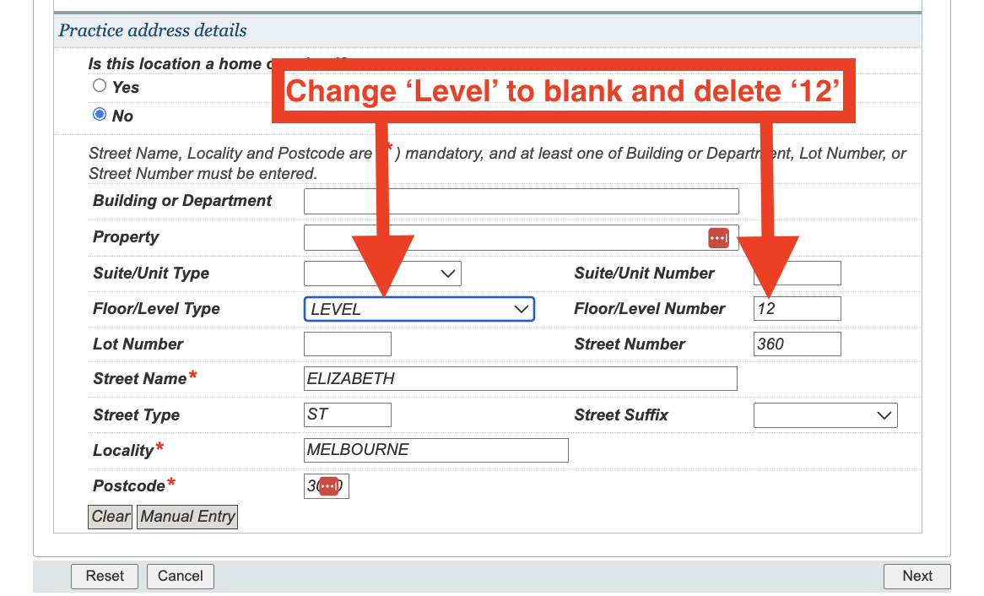Click the Reset button
Viewport: 984px width, 596px height.
pyautogui.click(x=104, y=576)
